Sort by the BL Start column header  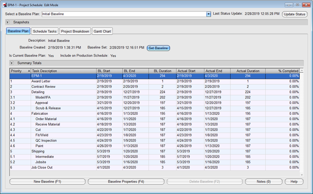coord(109,71)
